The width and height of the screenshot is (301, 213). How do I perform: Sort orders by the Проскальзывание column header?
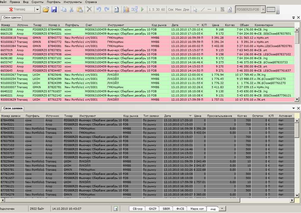coord(220,116)
